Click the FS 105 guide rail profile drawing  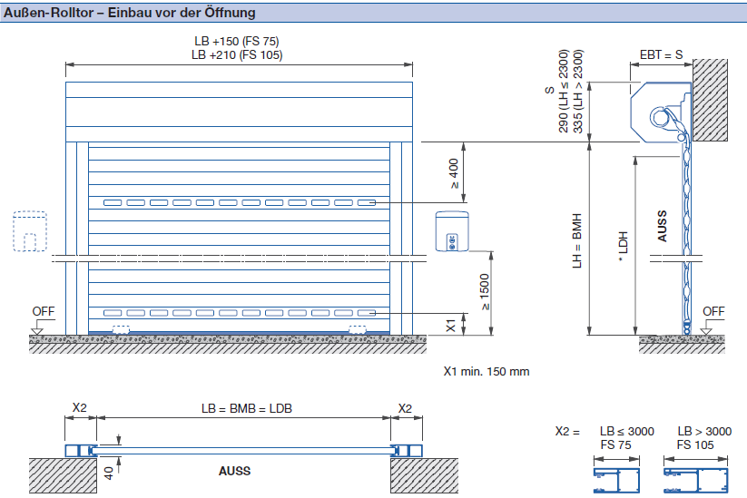(x=695, y=480)
